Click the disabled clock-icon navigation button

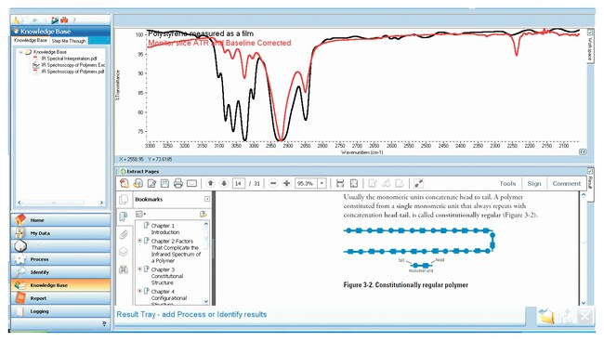[x=60, y=246]
